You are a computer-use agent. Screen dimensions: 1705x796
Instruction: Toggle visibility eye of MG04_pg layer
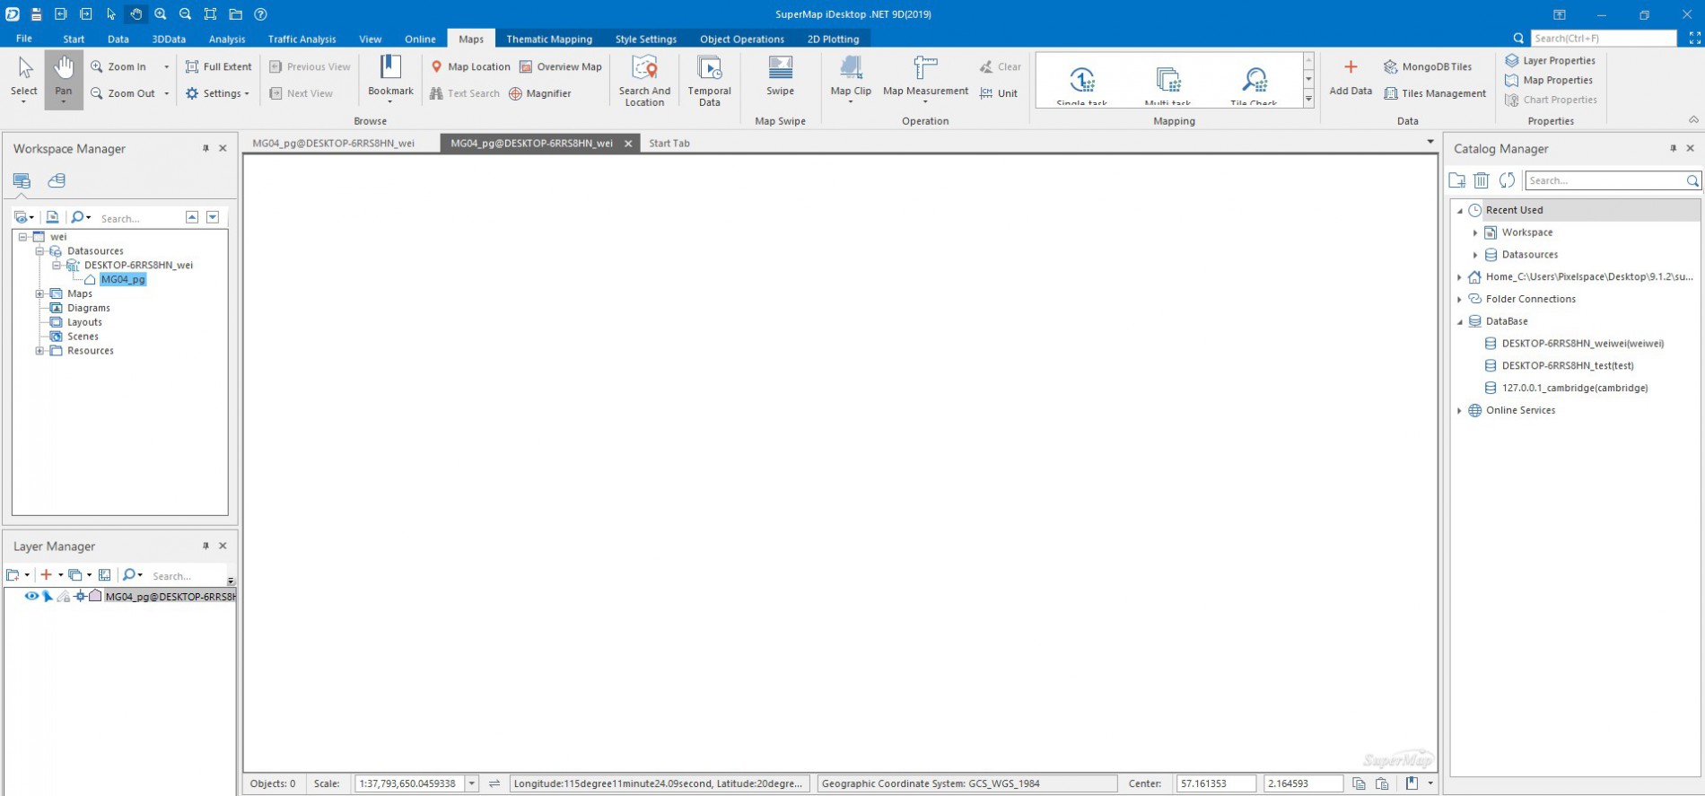click(x=31, y=596)
